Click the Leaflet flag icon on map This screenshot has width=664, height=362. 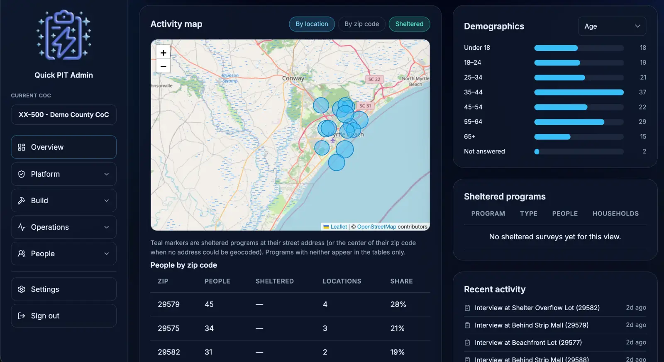(x=326, y=227)
